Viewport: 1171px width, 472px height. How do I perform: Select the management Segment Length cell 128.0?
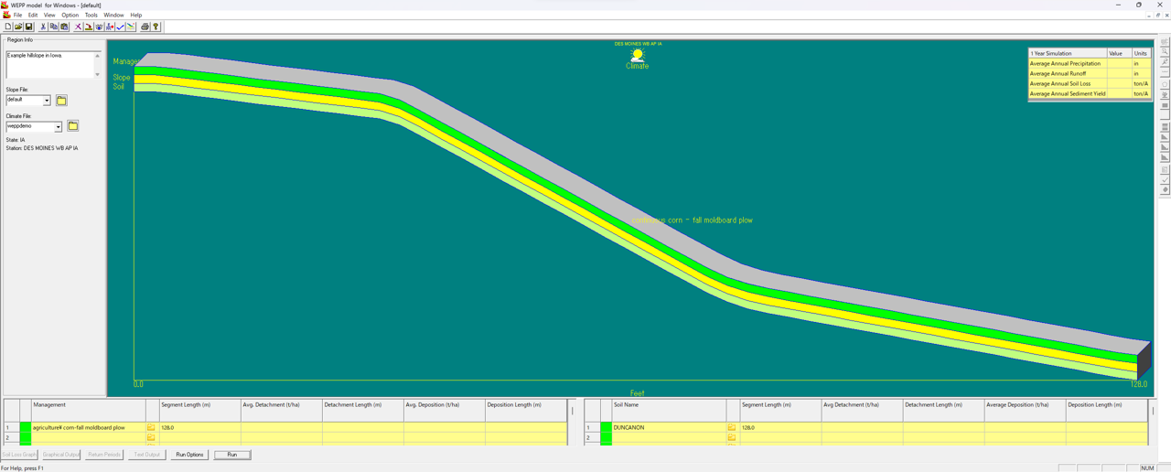[x=199, y=427]
